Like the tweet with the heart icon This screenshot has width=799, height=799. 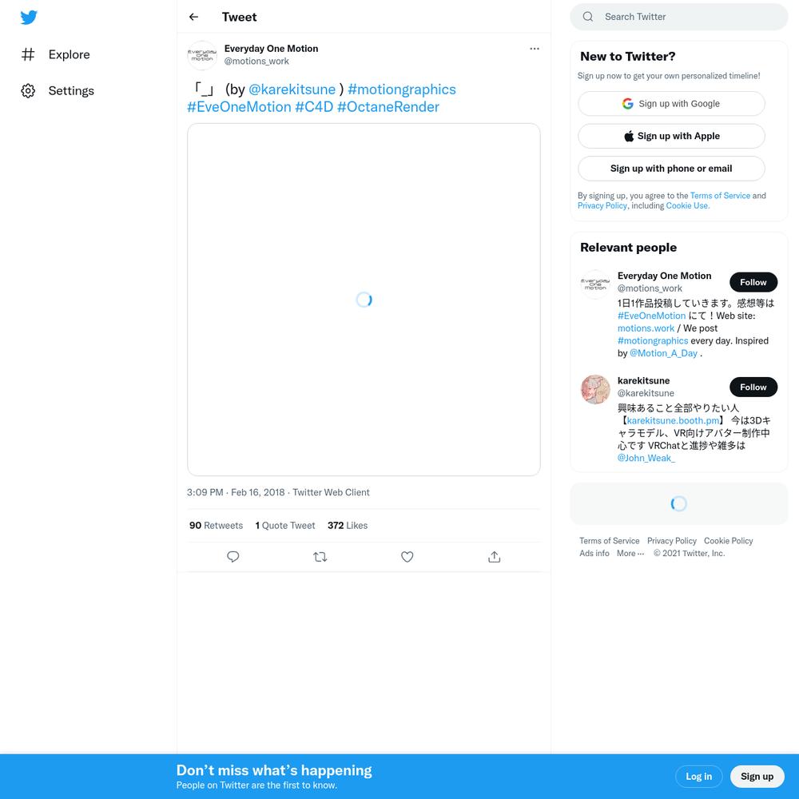pos(407,557)
